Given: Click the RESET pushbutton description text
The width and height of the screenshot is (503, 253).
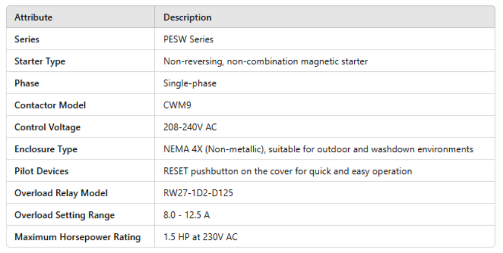Looking at the screenshot, I should 287,171.
